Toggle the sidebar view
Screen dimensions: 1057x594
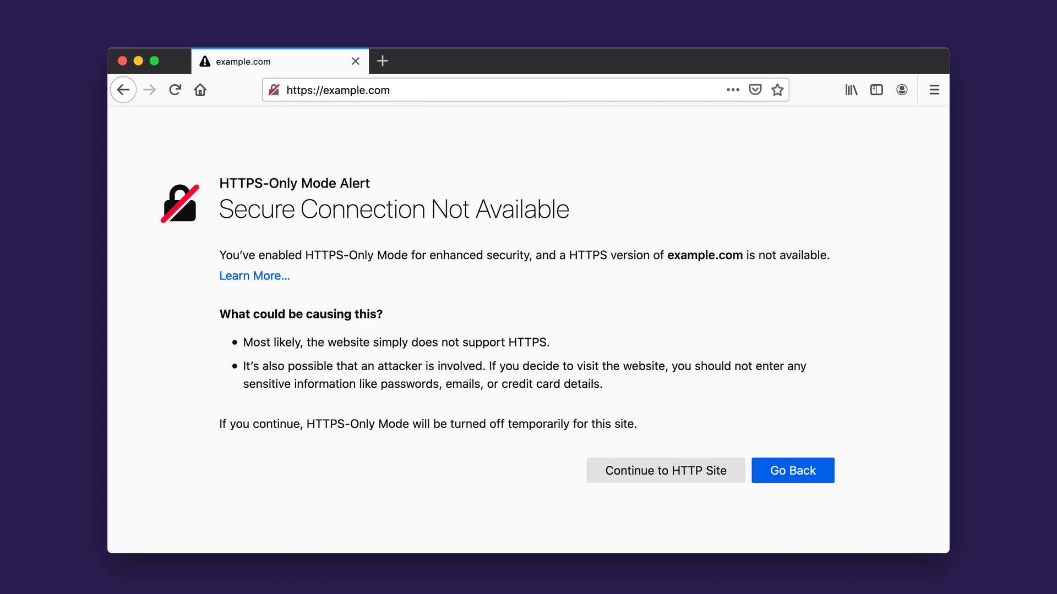click(x=876, y=90)
